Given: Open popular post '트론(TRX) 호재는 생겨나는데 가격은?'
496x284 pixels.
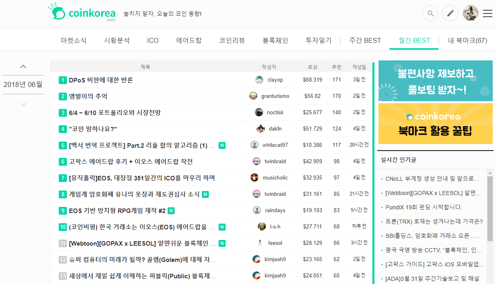Looking at the screenshot, I should point(434,221).
